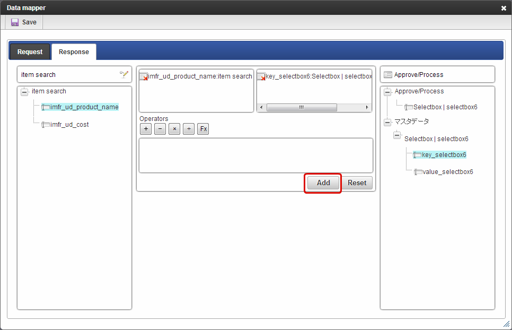Screen dimensions: 512x330
Task: Click the field icon next to imfr_ud_cost
Action: 46,125
